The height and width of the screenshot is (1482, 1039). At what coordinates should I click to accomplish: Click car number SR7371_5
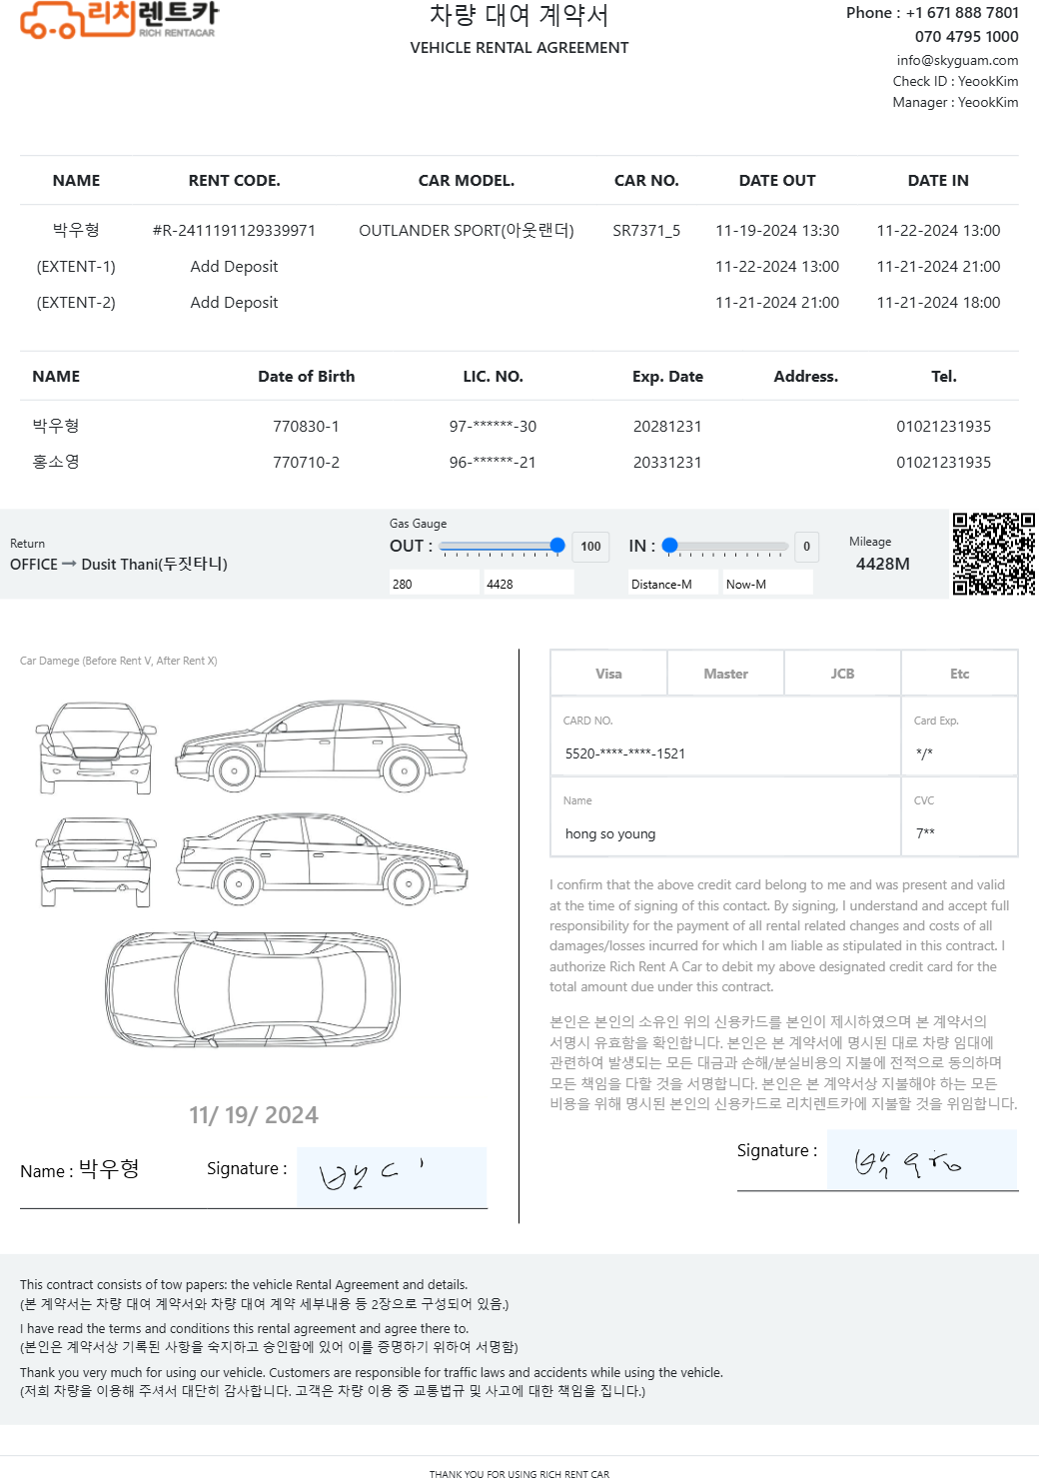646,231
